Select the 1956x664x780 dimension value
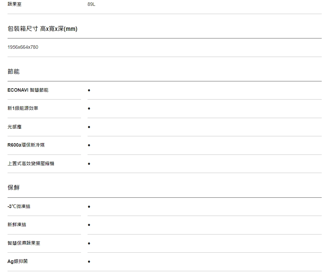Viewport: 322px width, 275px height. (x=23, y=47)
